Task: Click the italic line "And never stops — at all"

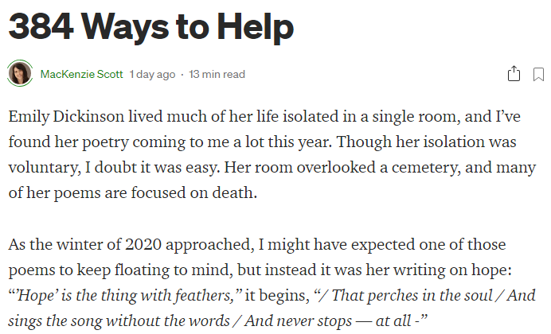Action: pyautogui.click(x=328, y=321)
